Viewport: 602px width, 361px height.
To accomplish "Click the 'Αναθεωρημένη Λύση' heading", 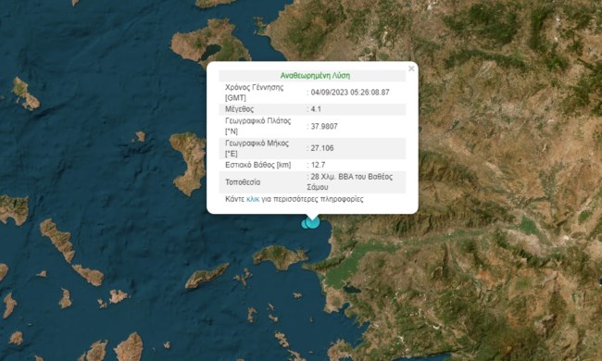I will click(315, 76).
